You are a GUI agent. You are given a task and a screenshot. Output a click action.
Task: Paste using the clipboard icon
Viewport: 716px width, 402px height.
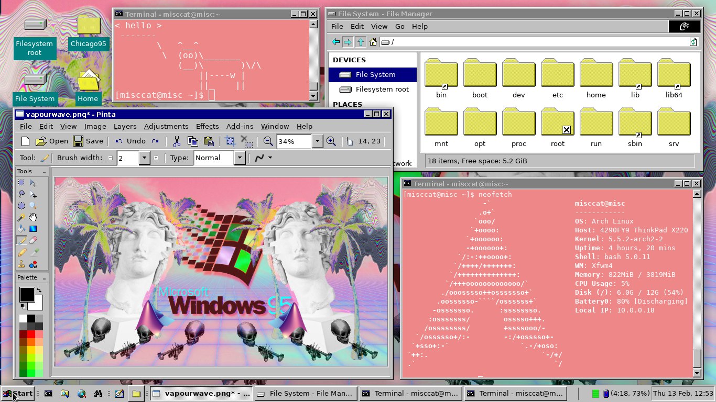click(208, 141)
